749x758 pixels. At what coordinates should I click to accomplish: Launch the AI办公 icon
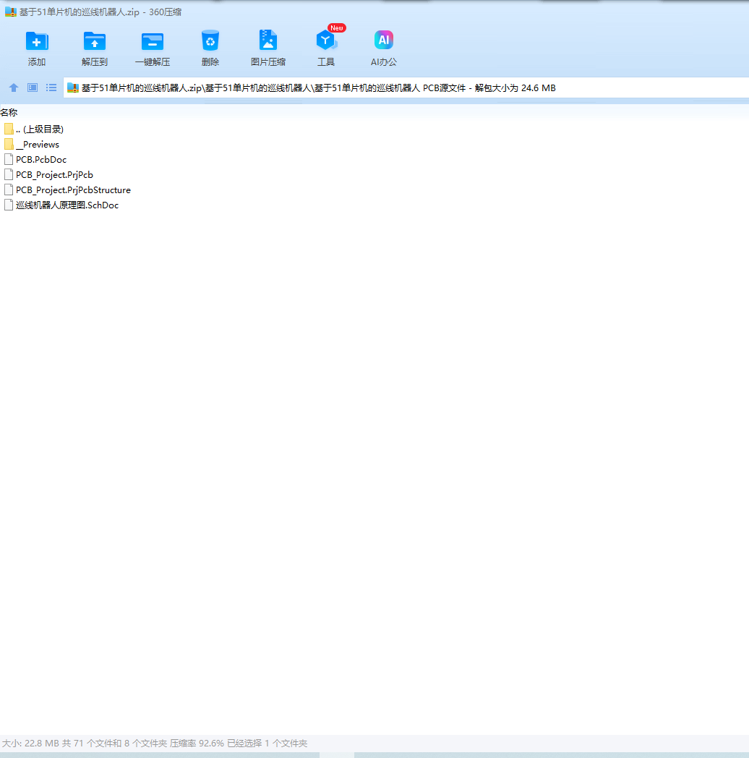[384, 40]
